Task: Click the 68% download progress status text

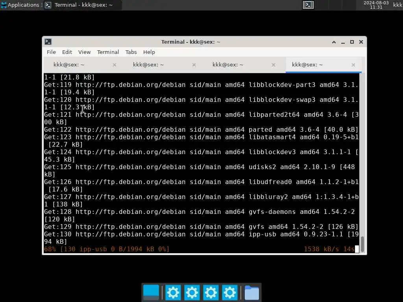Action: (x=107, y=249)
